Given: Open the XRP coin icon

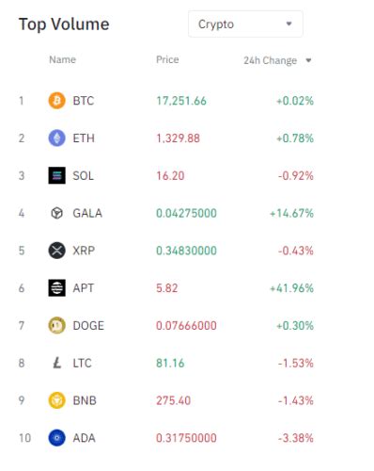Looking at the screenshot, I should point(56,251).
